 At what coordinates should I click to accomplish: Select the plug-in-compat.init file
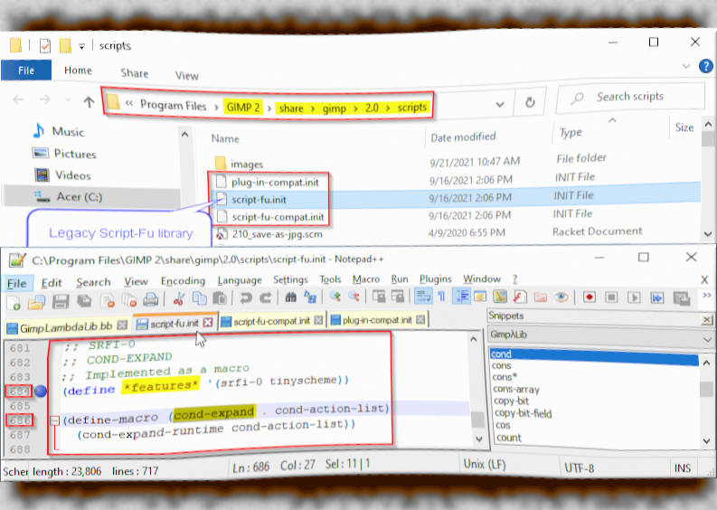click(x=275, y=183)
